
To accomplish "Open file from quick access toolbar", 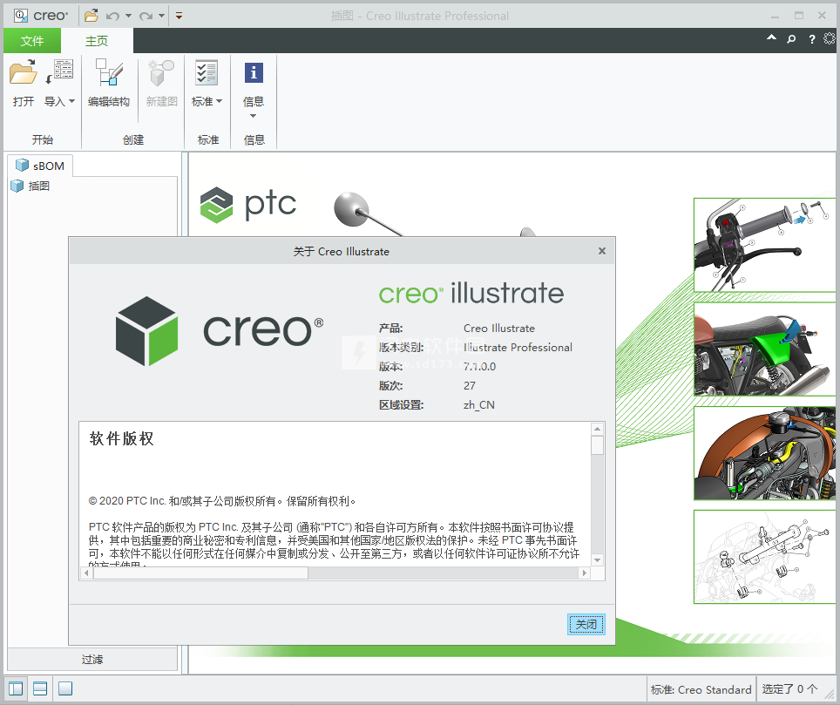I will coord(91,16).
